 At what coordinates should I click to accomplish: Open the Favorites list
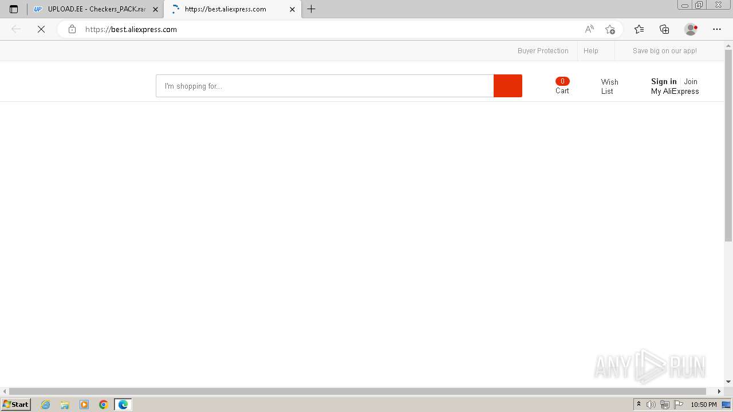pyautogui.click(x=639, y=29)
